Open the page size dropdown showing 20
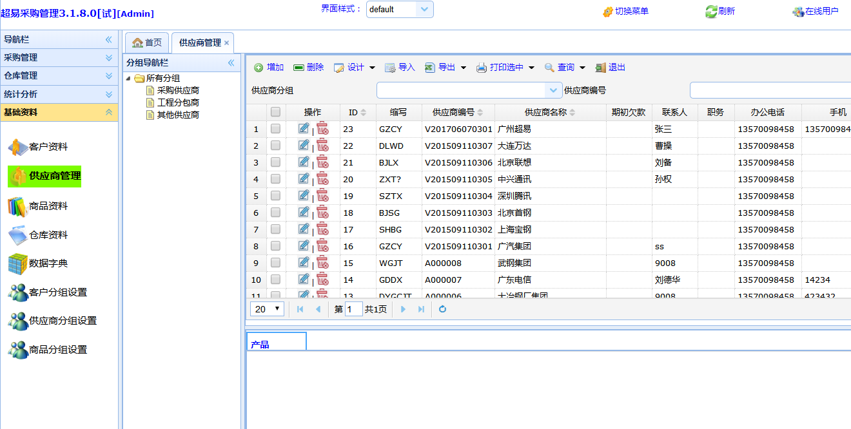 tap(268, 309)
